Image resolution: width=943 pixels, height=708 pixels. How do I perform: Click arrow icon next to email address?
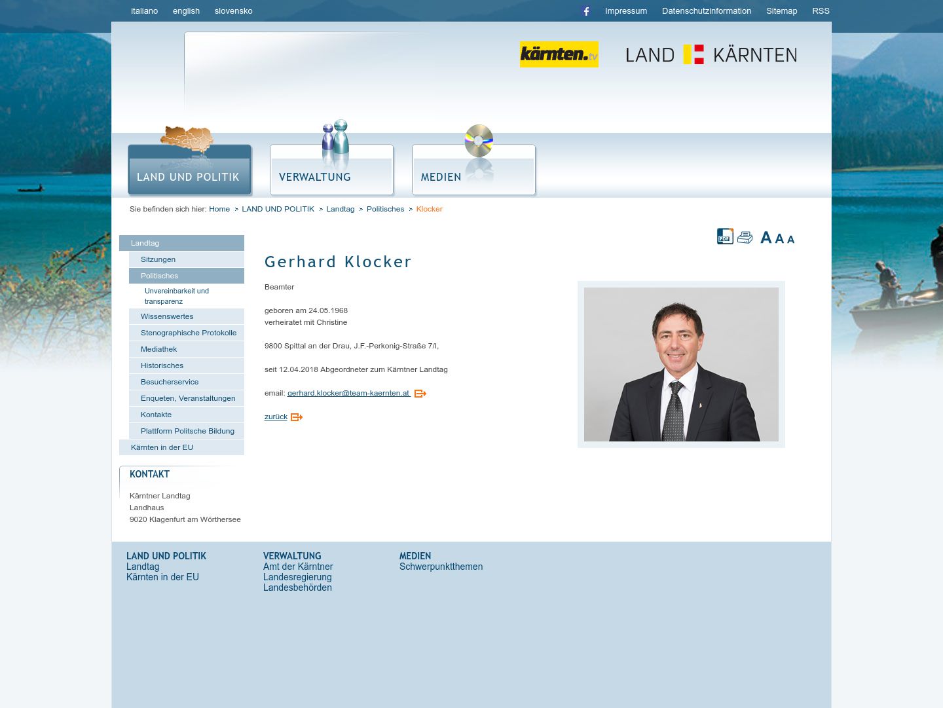420,394
